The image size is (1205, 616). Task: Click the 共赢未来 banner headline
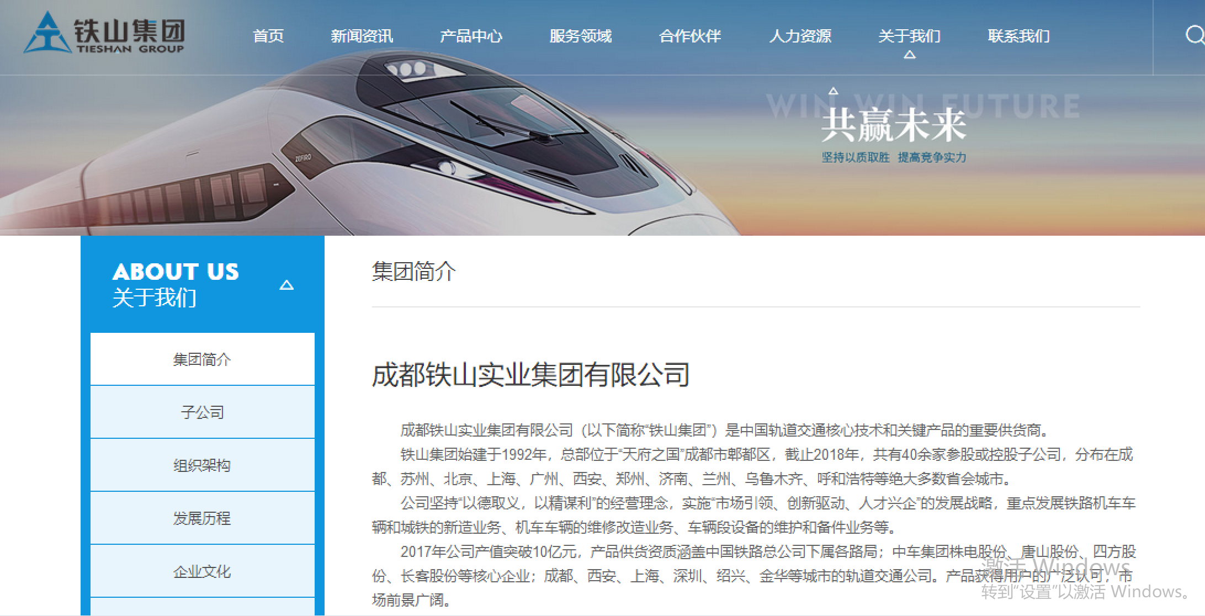click(894, 125)
